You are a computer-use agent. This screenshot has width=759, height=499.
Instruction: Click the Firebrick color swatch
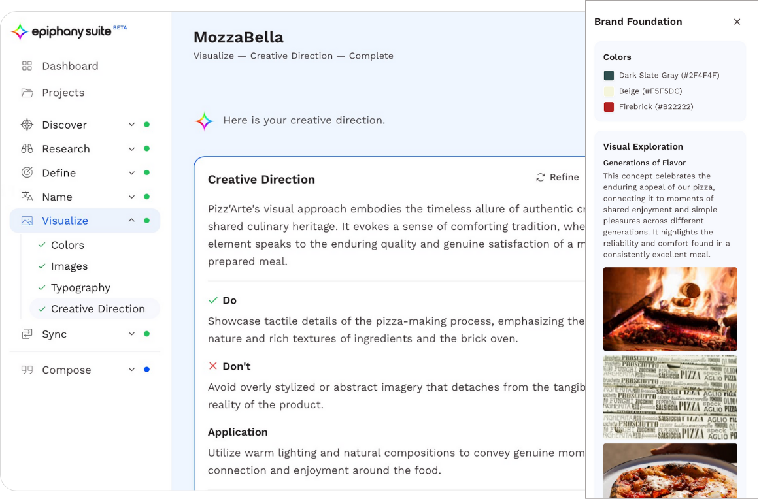point(609,106)
